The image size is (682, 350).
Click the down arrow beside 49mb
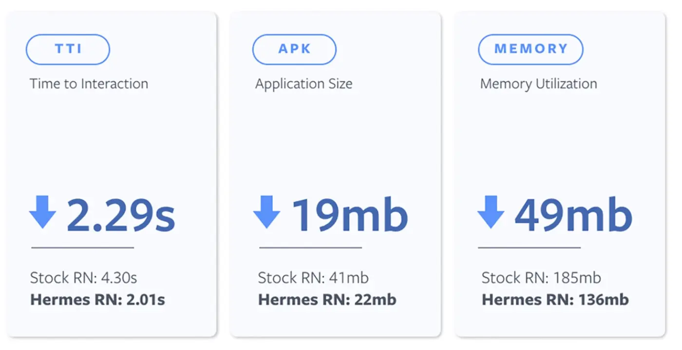(491, 212)
